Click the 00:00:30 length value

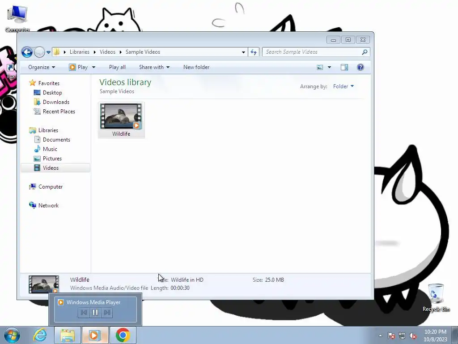(x=180, y=288)
